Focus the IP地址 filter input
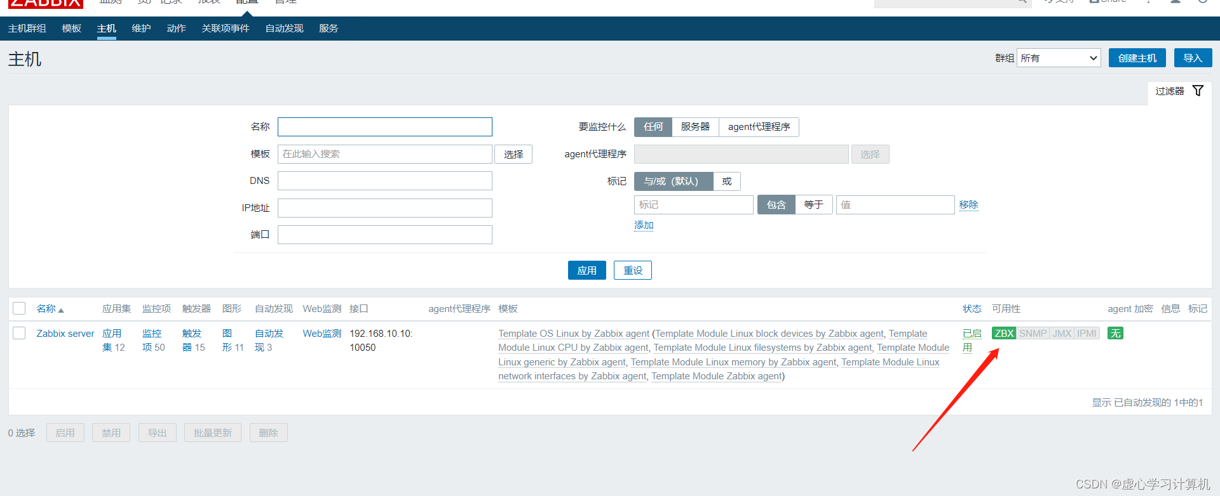This screenshot has height=496, width=1220. [385, 208]
